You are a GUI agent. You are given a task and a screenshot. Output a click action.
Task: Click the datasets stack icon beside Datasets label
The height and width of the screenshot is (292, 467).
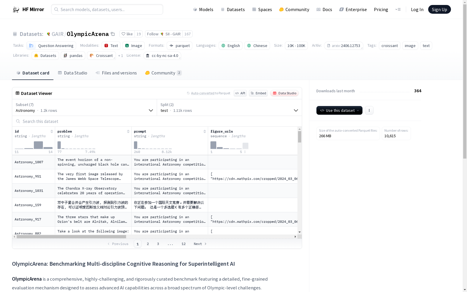point(15,34)
